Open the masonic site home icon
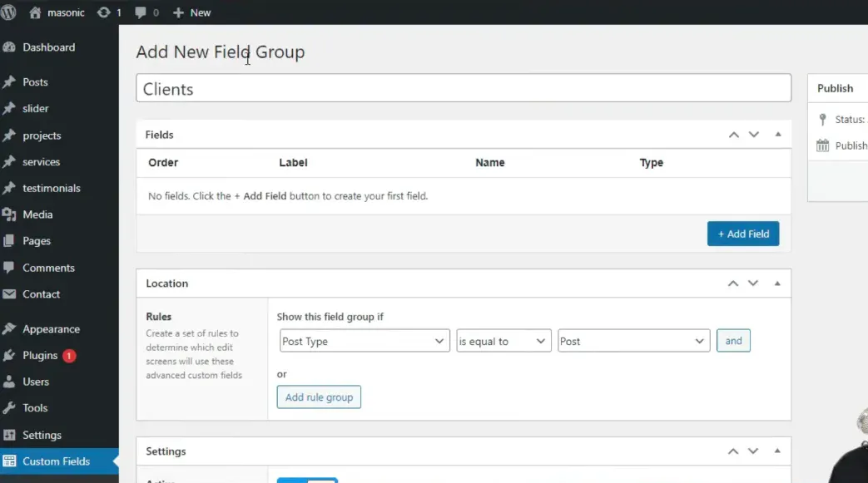868x483 pixels. (x=35, y=12)
